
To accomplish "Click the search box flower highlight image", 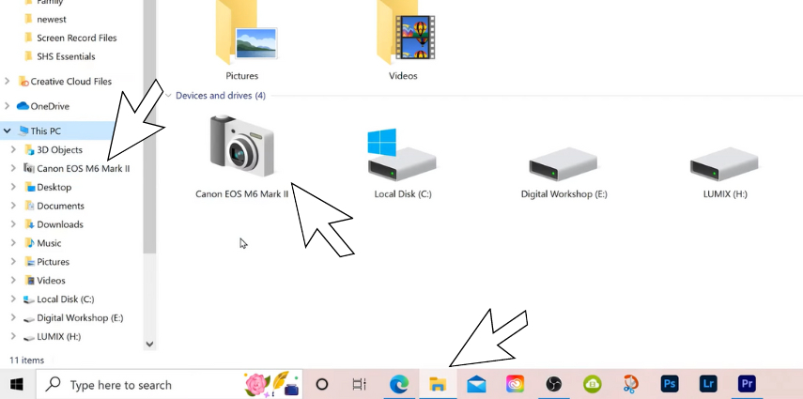I will (x=273, y=384).
